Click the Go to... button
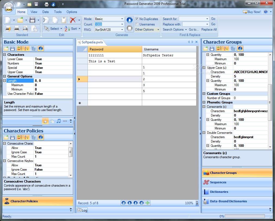Viewport: 275px width, 221px height. pos(194,30)
